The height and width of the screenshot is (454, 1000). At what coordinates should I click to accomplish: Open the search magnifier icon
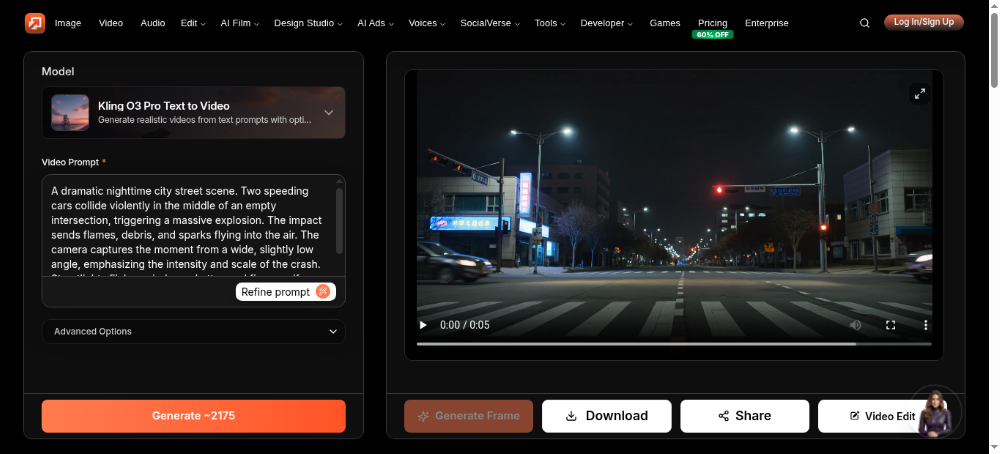coord(864,23)
